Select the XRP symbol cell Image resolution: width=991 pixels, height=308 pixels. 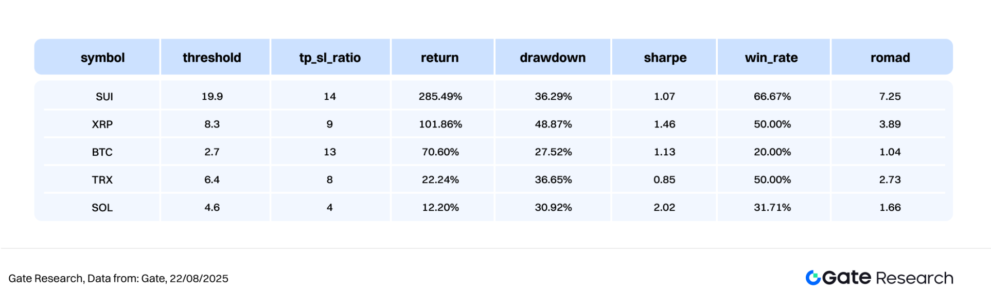click(102, 124)
